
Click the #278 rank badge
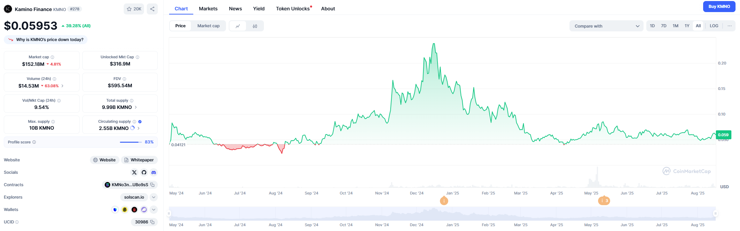[x=74, y=9]
